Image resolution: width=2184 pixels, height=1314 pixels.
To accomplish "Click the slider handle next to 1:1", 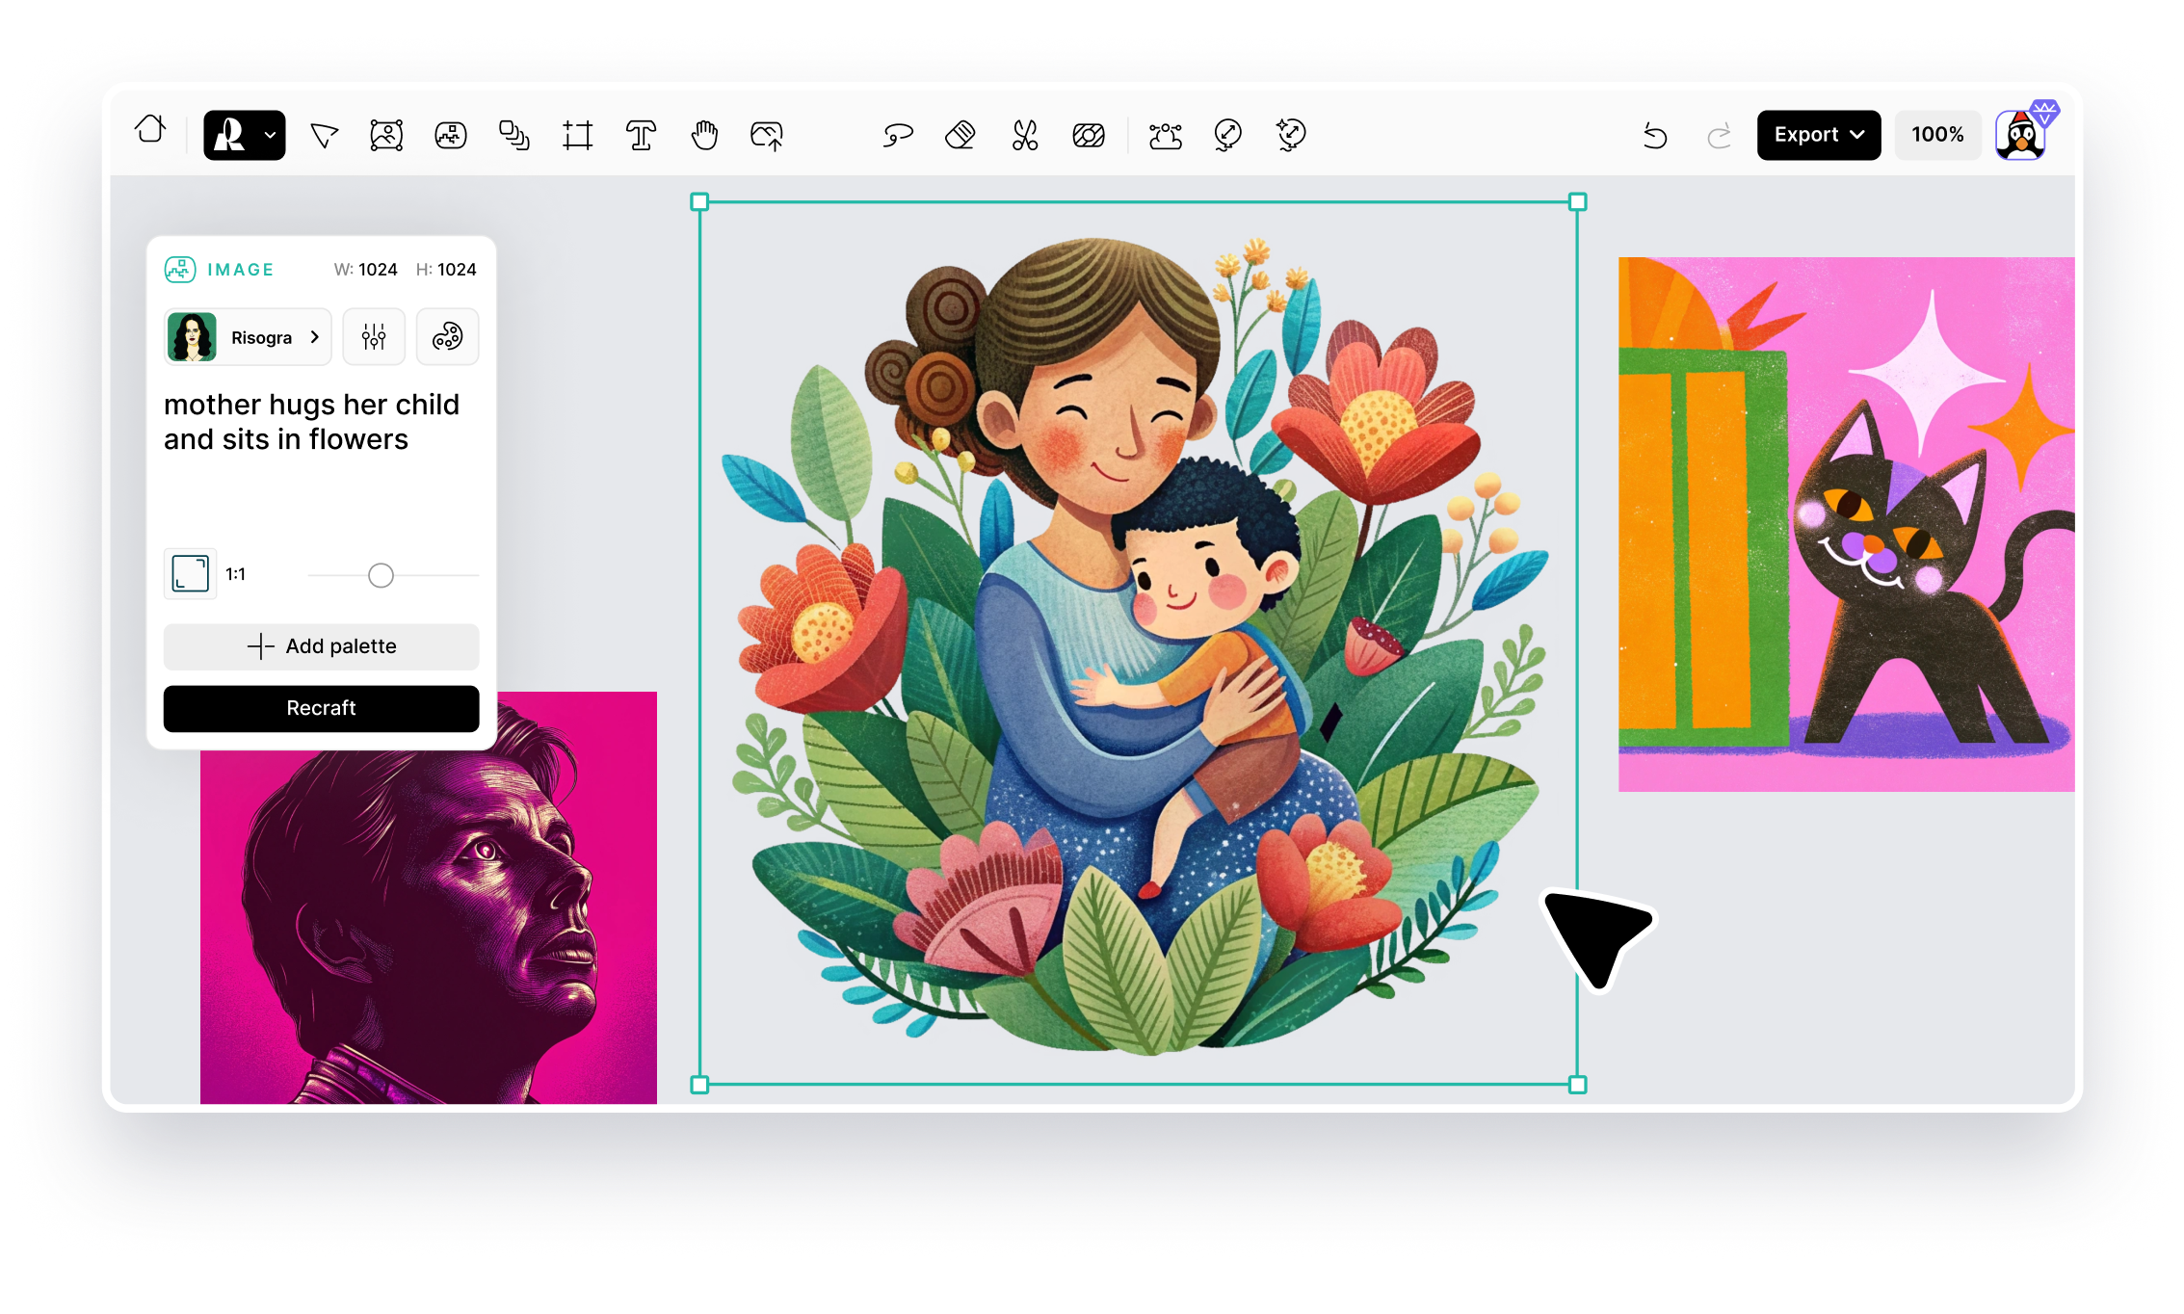I will pos(381,575).
